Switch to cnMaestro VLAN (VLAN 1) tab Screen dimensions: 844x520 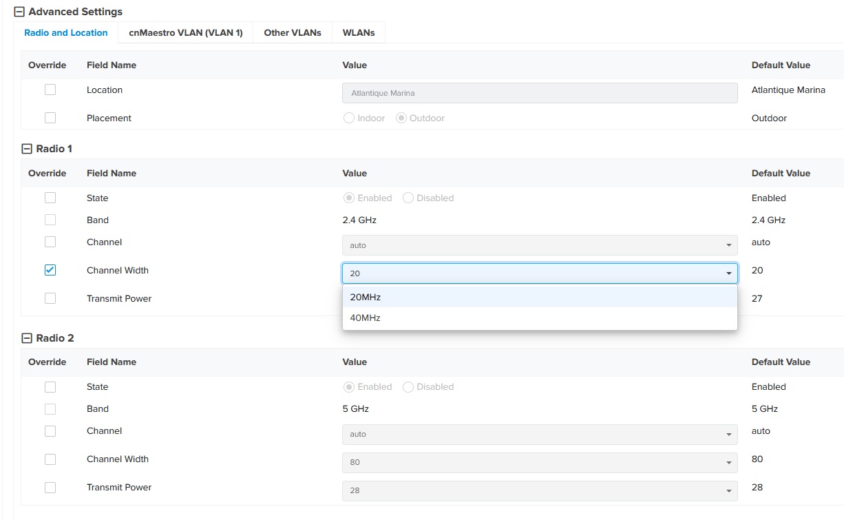pos(186,32)
